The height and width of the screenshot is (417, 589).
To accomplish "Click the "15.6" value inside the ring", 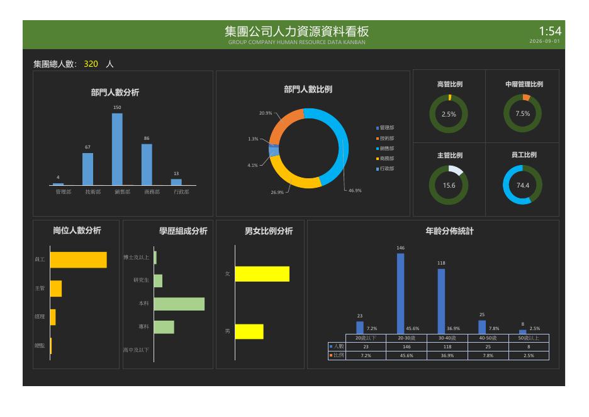I will tap(449, 185).
